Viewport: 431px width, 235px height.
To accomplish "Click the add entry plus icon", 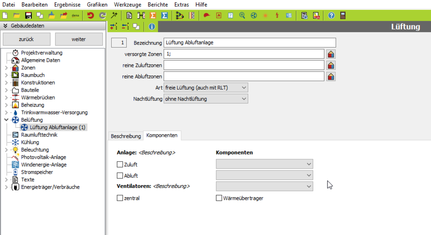I will [113, 27].
